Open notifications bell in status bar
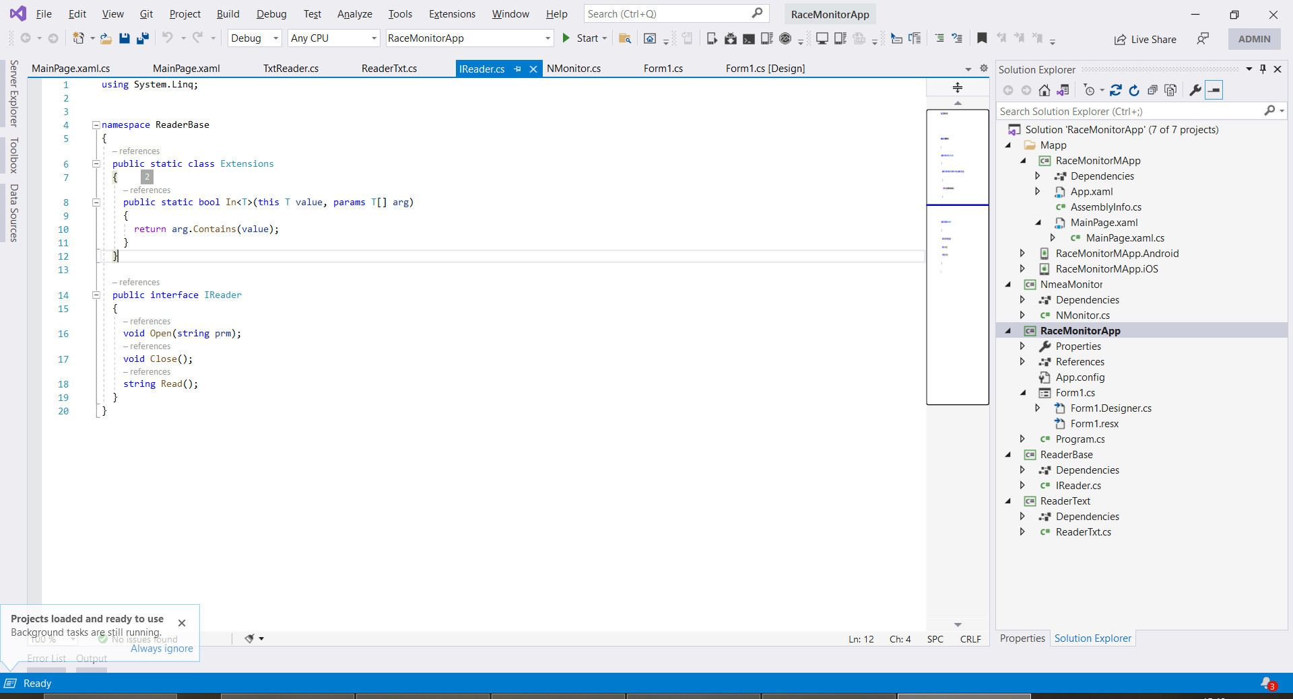Screen dimensions: 1293x699 click(x=1267, y=683)
